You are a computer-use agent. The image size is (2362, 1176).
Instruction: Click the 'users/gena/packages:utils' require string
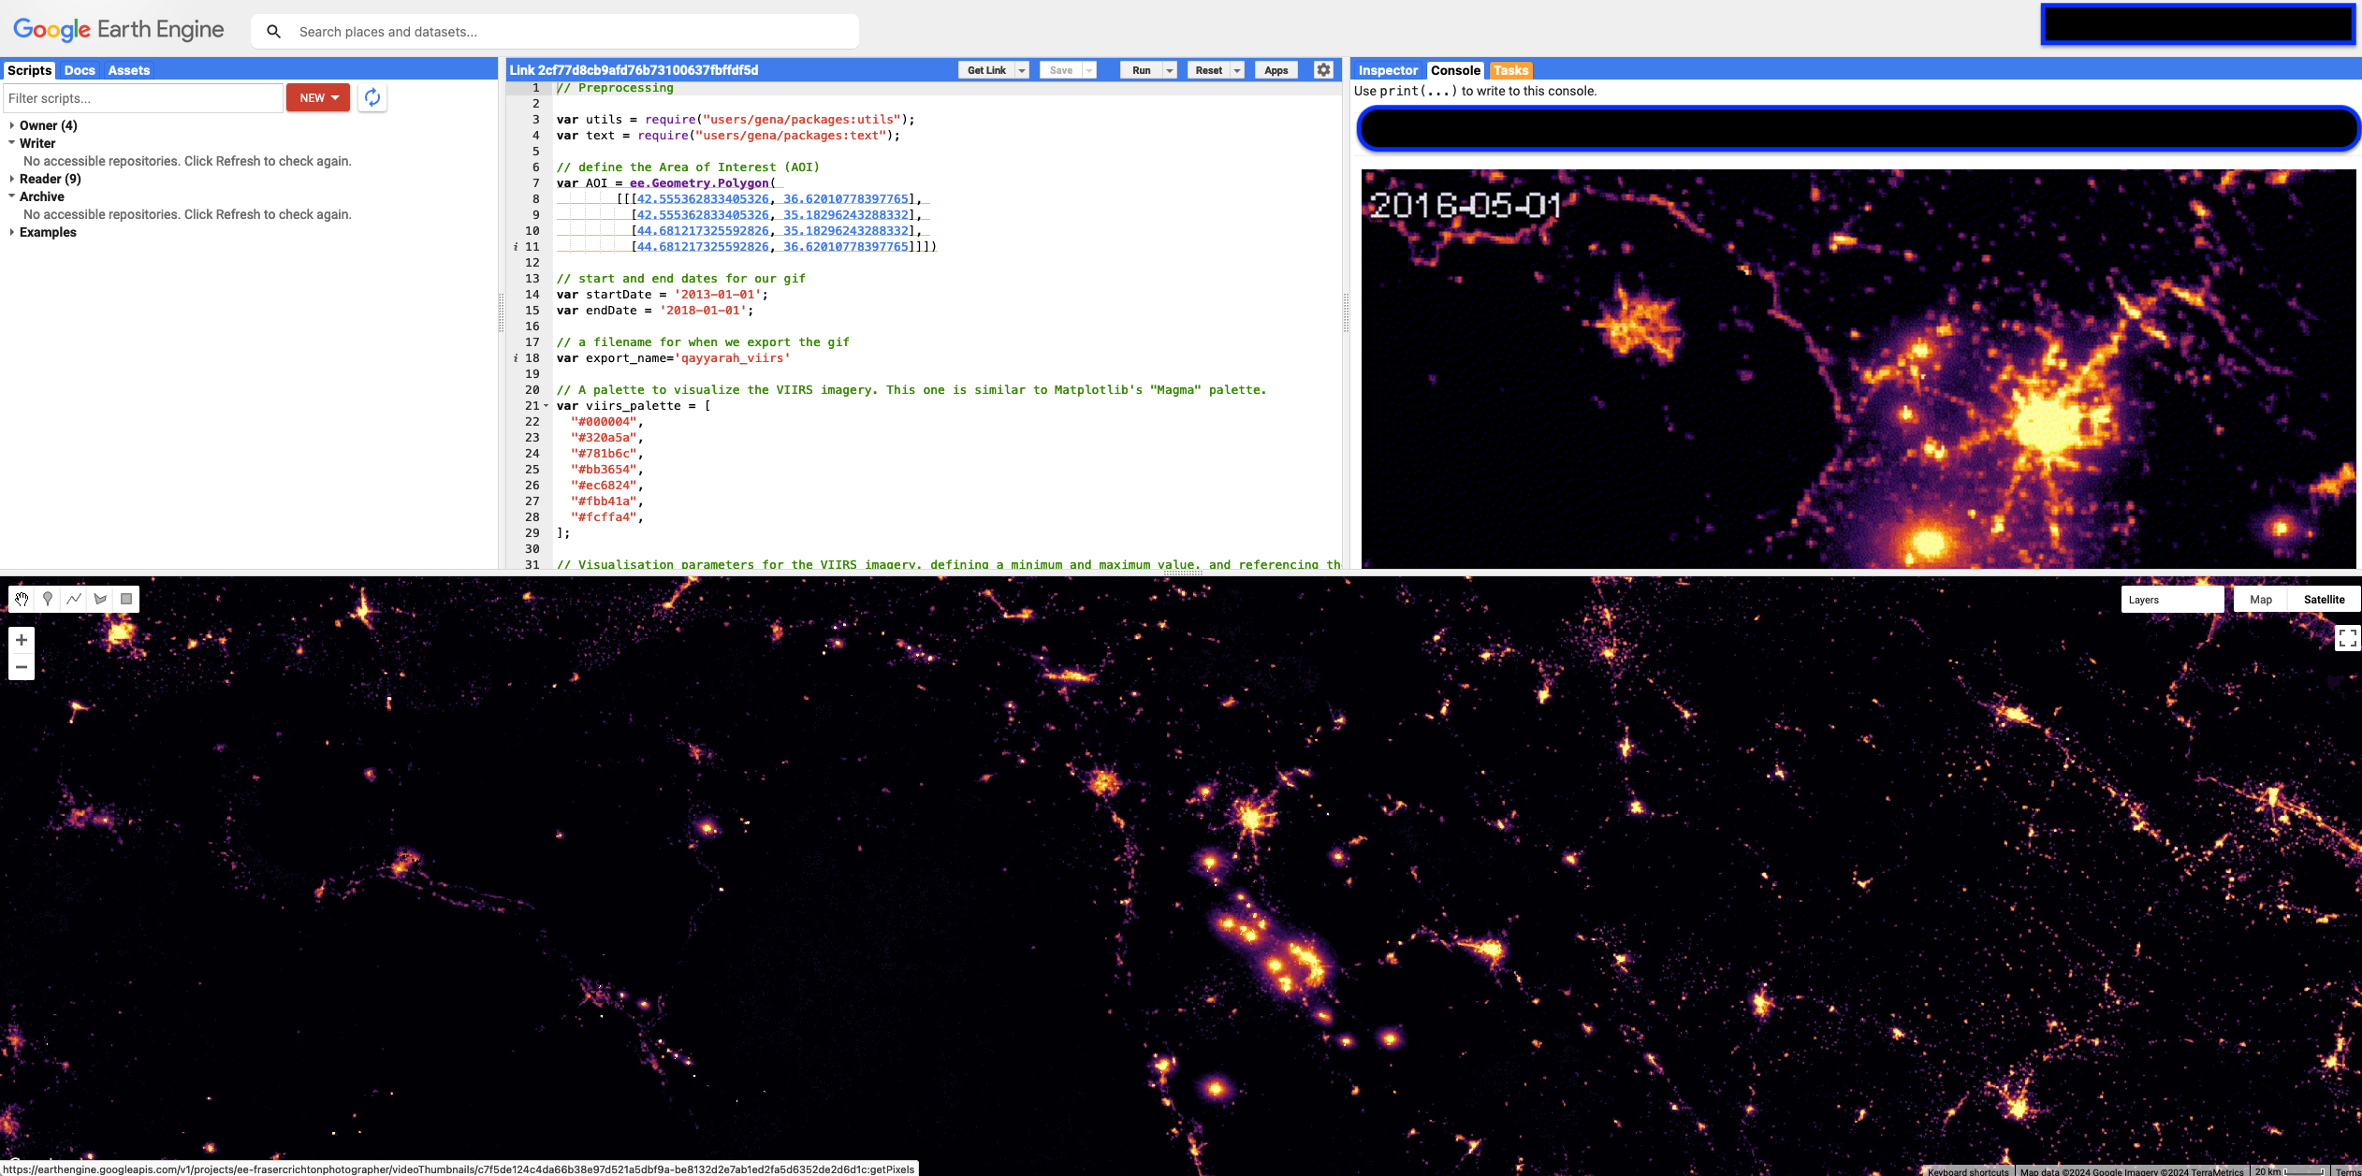click(x=801, y=120)
